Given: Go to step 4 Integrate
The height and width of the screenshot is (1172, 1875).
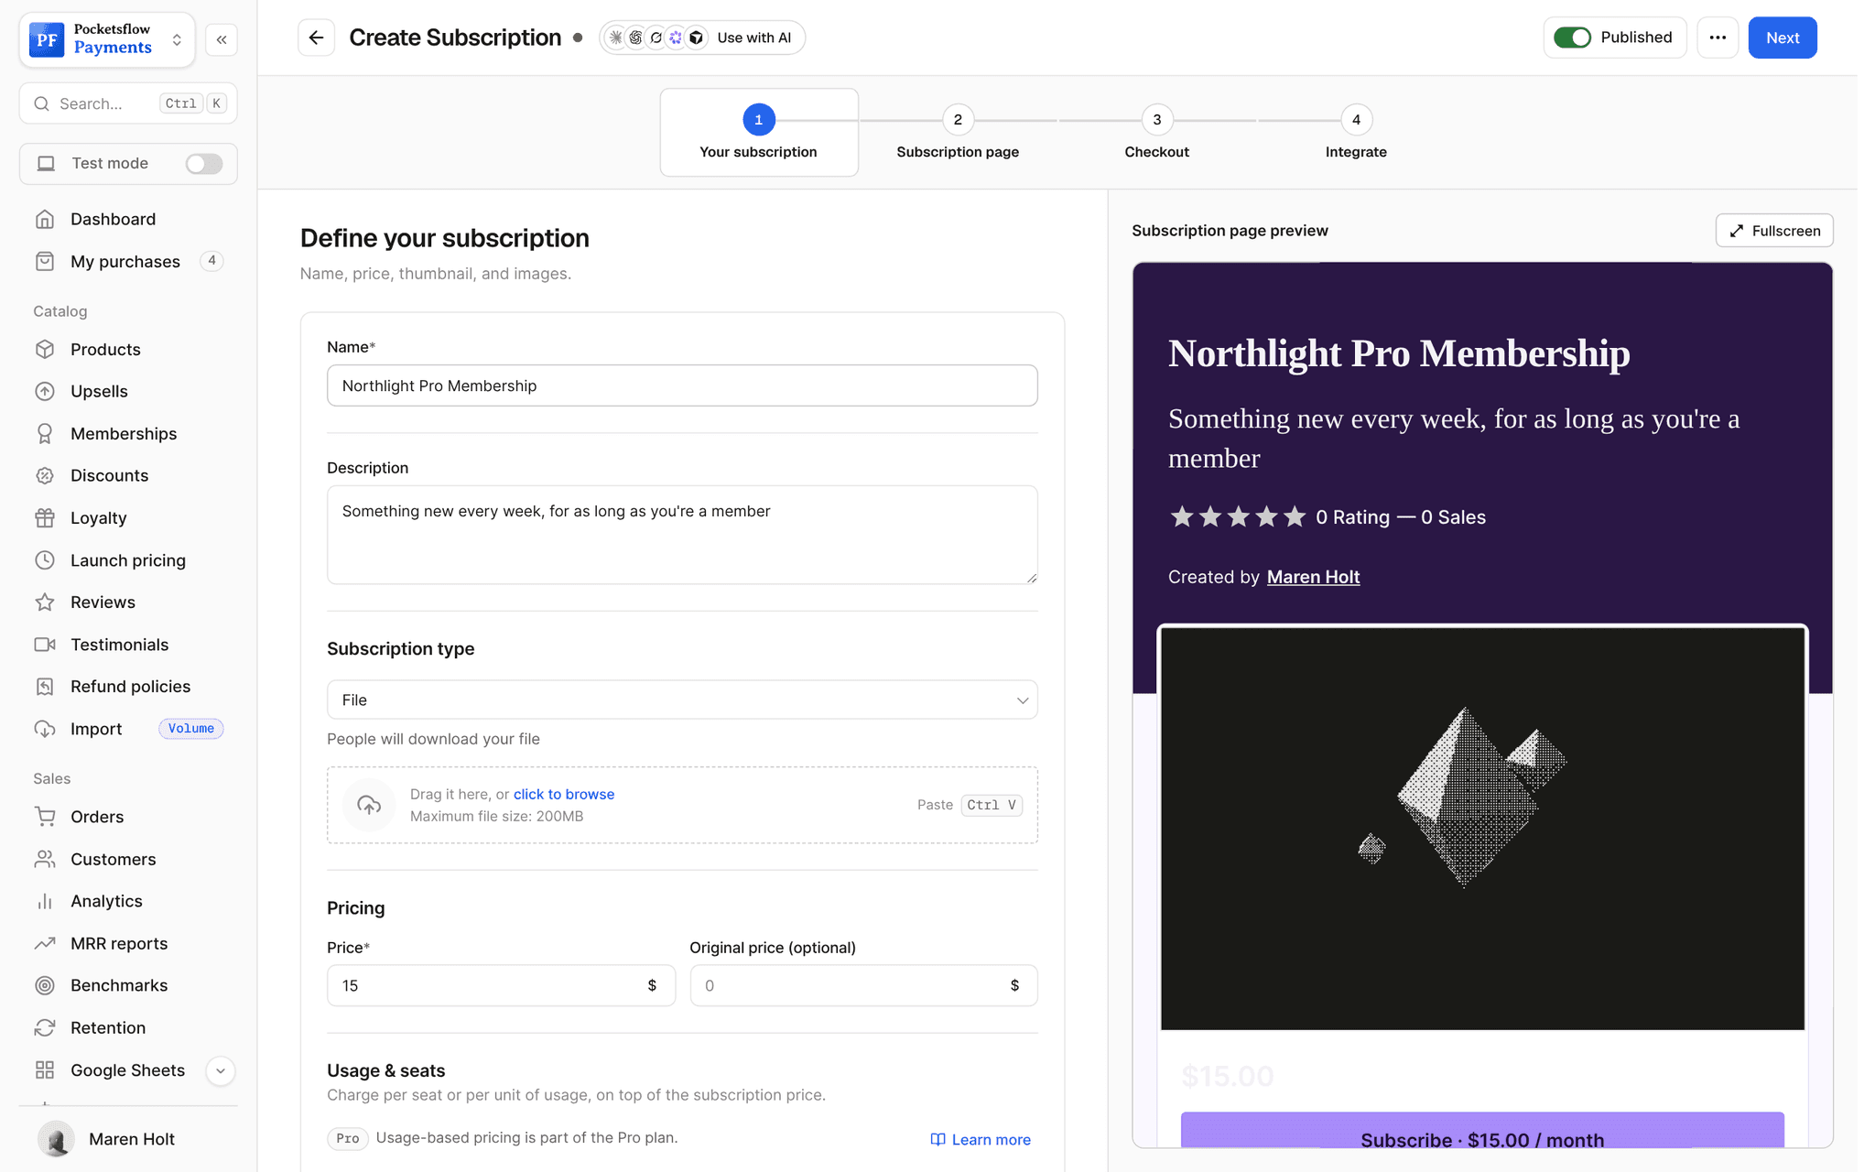Looking at the screenshot, I should [1356, 133].
